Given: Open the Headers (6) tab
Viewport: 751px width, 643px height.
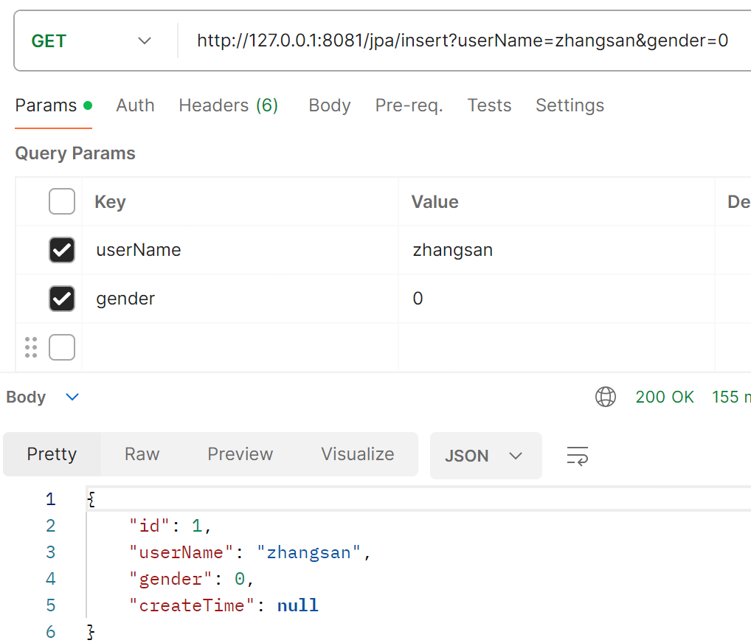Looking at the screenshot, I should coord(228,105).
